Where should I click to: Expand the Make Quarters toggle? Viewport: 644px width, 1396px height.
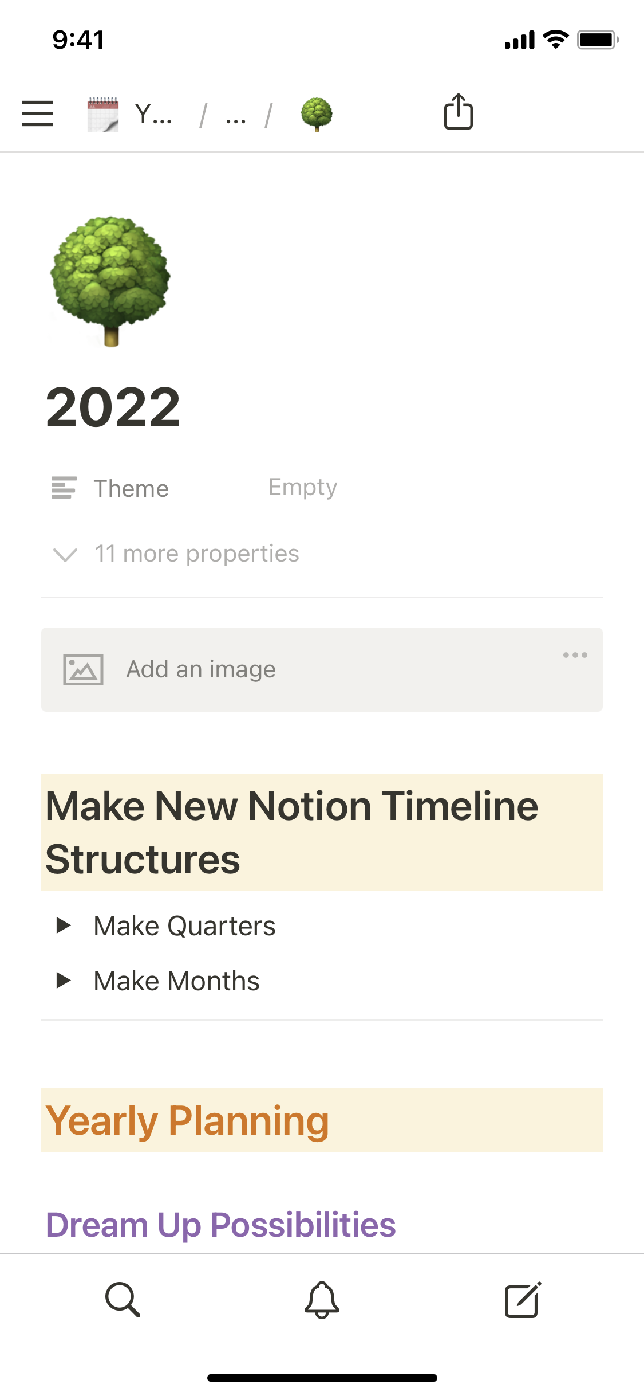click(64, 926)
